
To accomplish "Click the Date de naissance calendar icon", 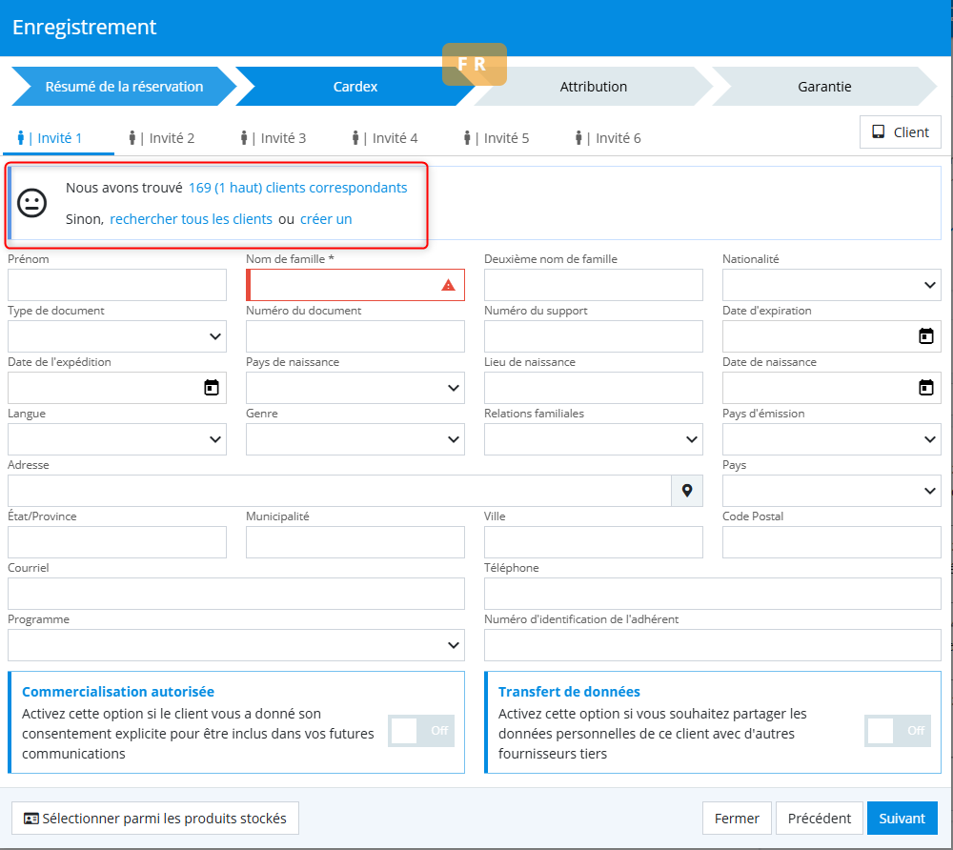I will pos(924,388).
